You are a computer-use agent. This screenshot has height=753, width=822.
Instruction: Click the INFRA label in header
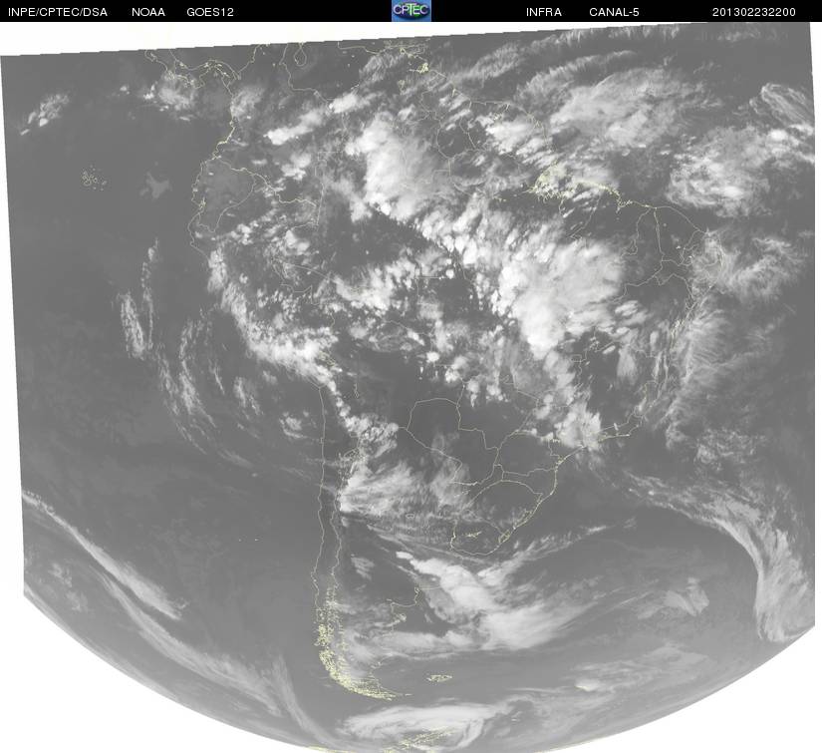point(544,12)
